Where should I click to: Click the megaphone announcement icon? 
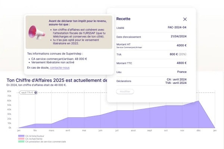tap(37, 32)
